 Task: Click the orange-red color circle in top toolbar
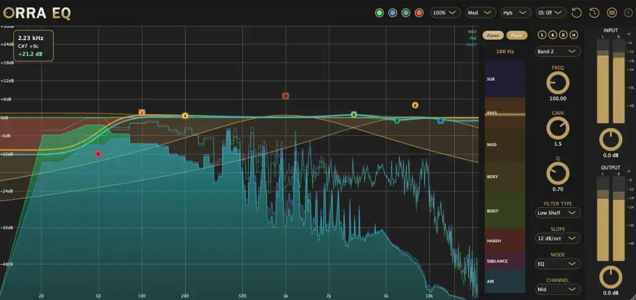click(x=419, y=13)
